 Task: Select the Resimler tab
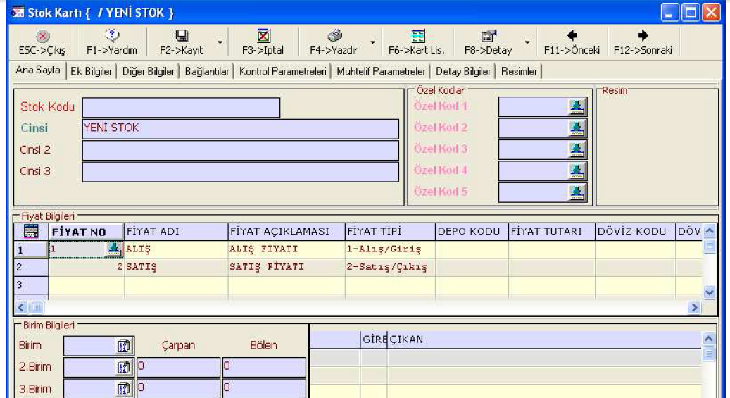tap(519, 72)
